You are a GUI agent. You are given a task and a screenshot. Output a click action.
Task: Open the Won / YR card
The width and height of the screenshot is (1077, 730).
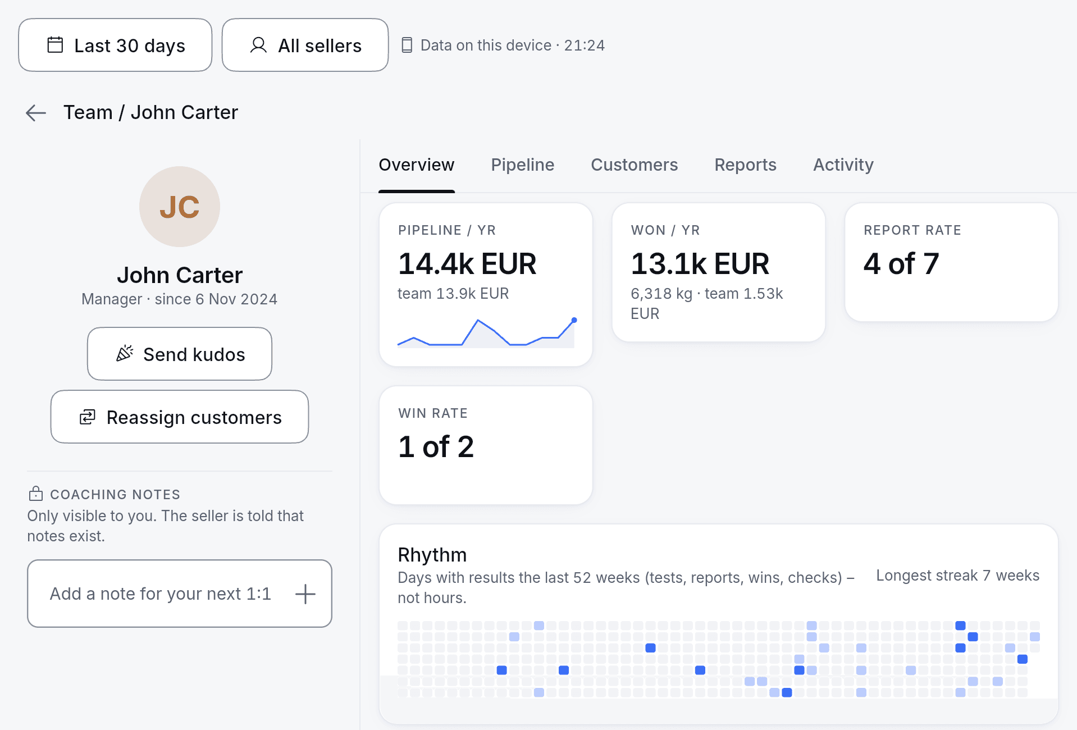pos(719,272)
